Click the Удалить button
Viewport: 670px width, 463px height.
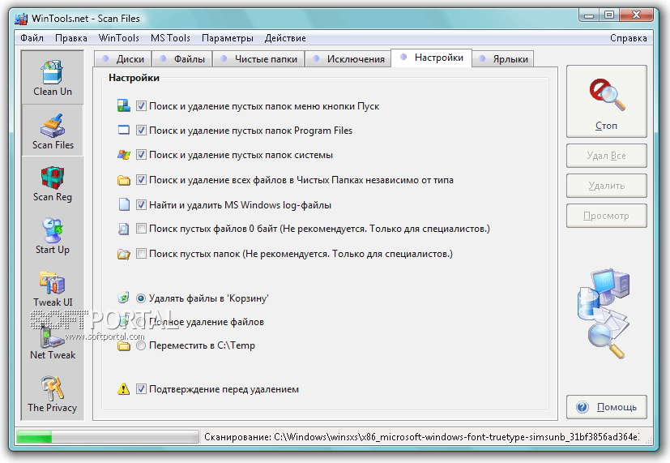click(x=606, y=186)
